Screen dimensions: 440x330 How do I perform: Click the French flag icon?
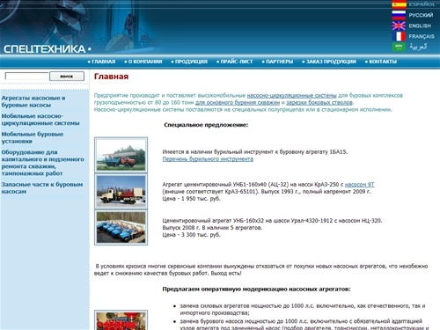coord(399,36)
